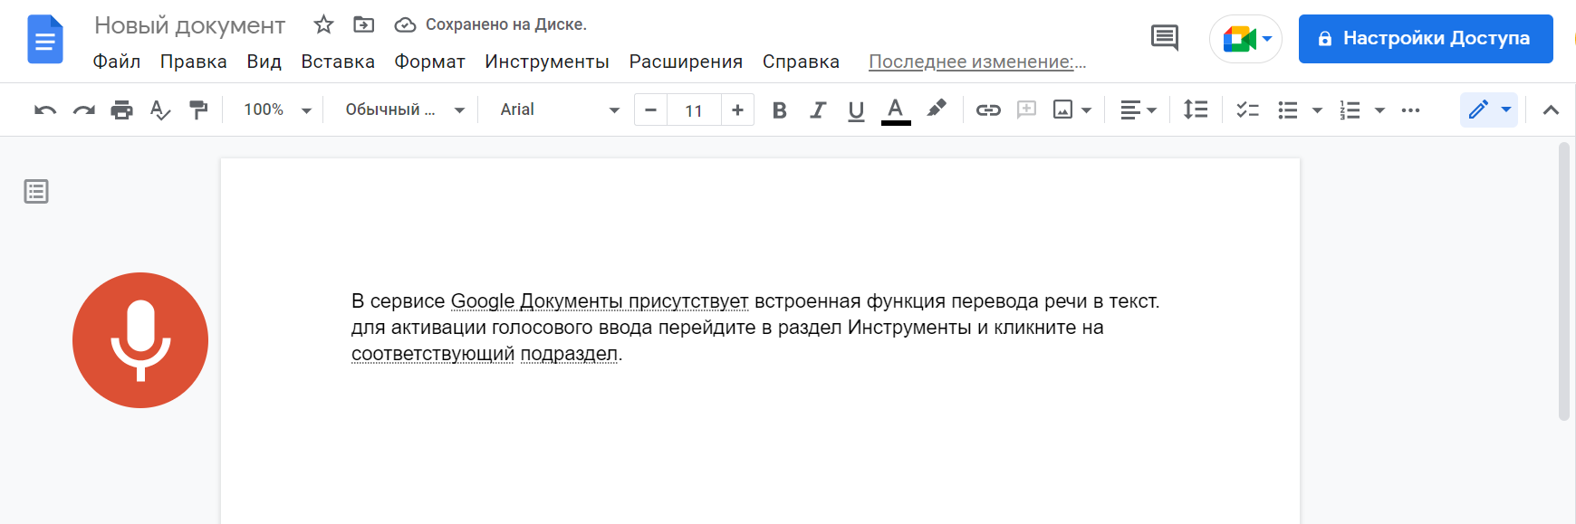Undo the last action
The height and width of the screenshot is (524, 1576).
[x=45, y=110]
